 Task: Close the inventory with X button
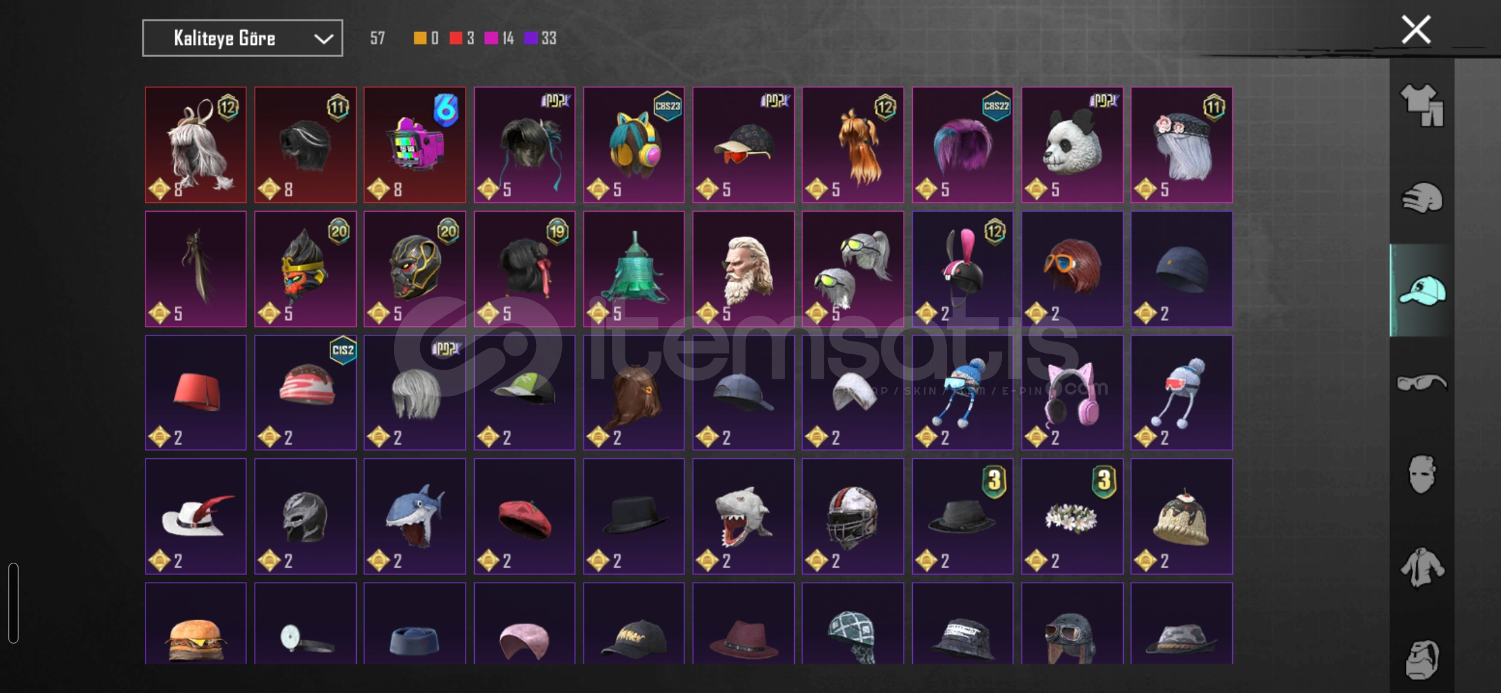1416,30
